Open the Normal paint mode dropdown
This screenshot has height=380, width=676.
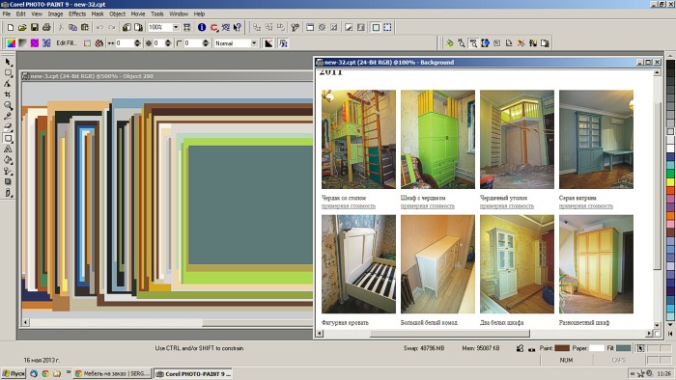pos(254,43)
